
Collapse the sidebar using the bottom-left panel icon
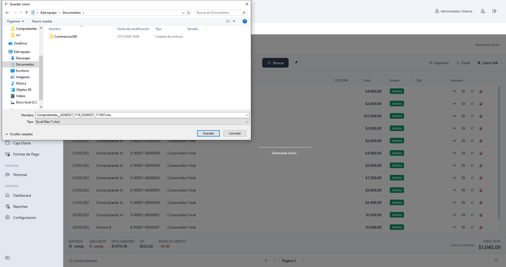tap(8, 258)
